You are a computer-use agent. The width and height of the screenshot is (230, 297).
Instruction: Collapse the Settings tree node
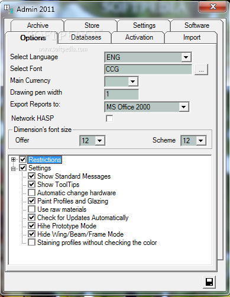[x=13, y=169]
